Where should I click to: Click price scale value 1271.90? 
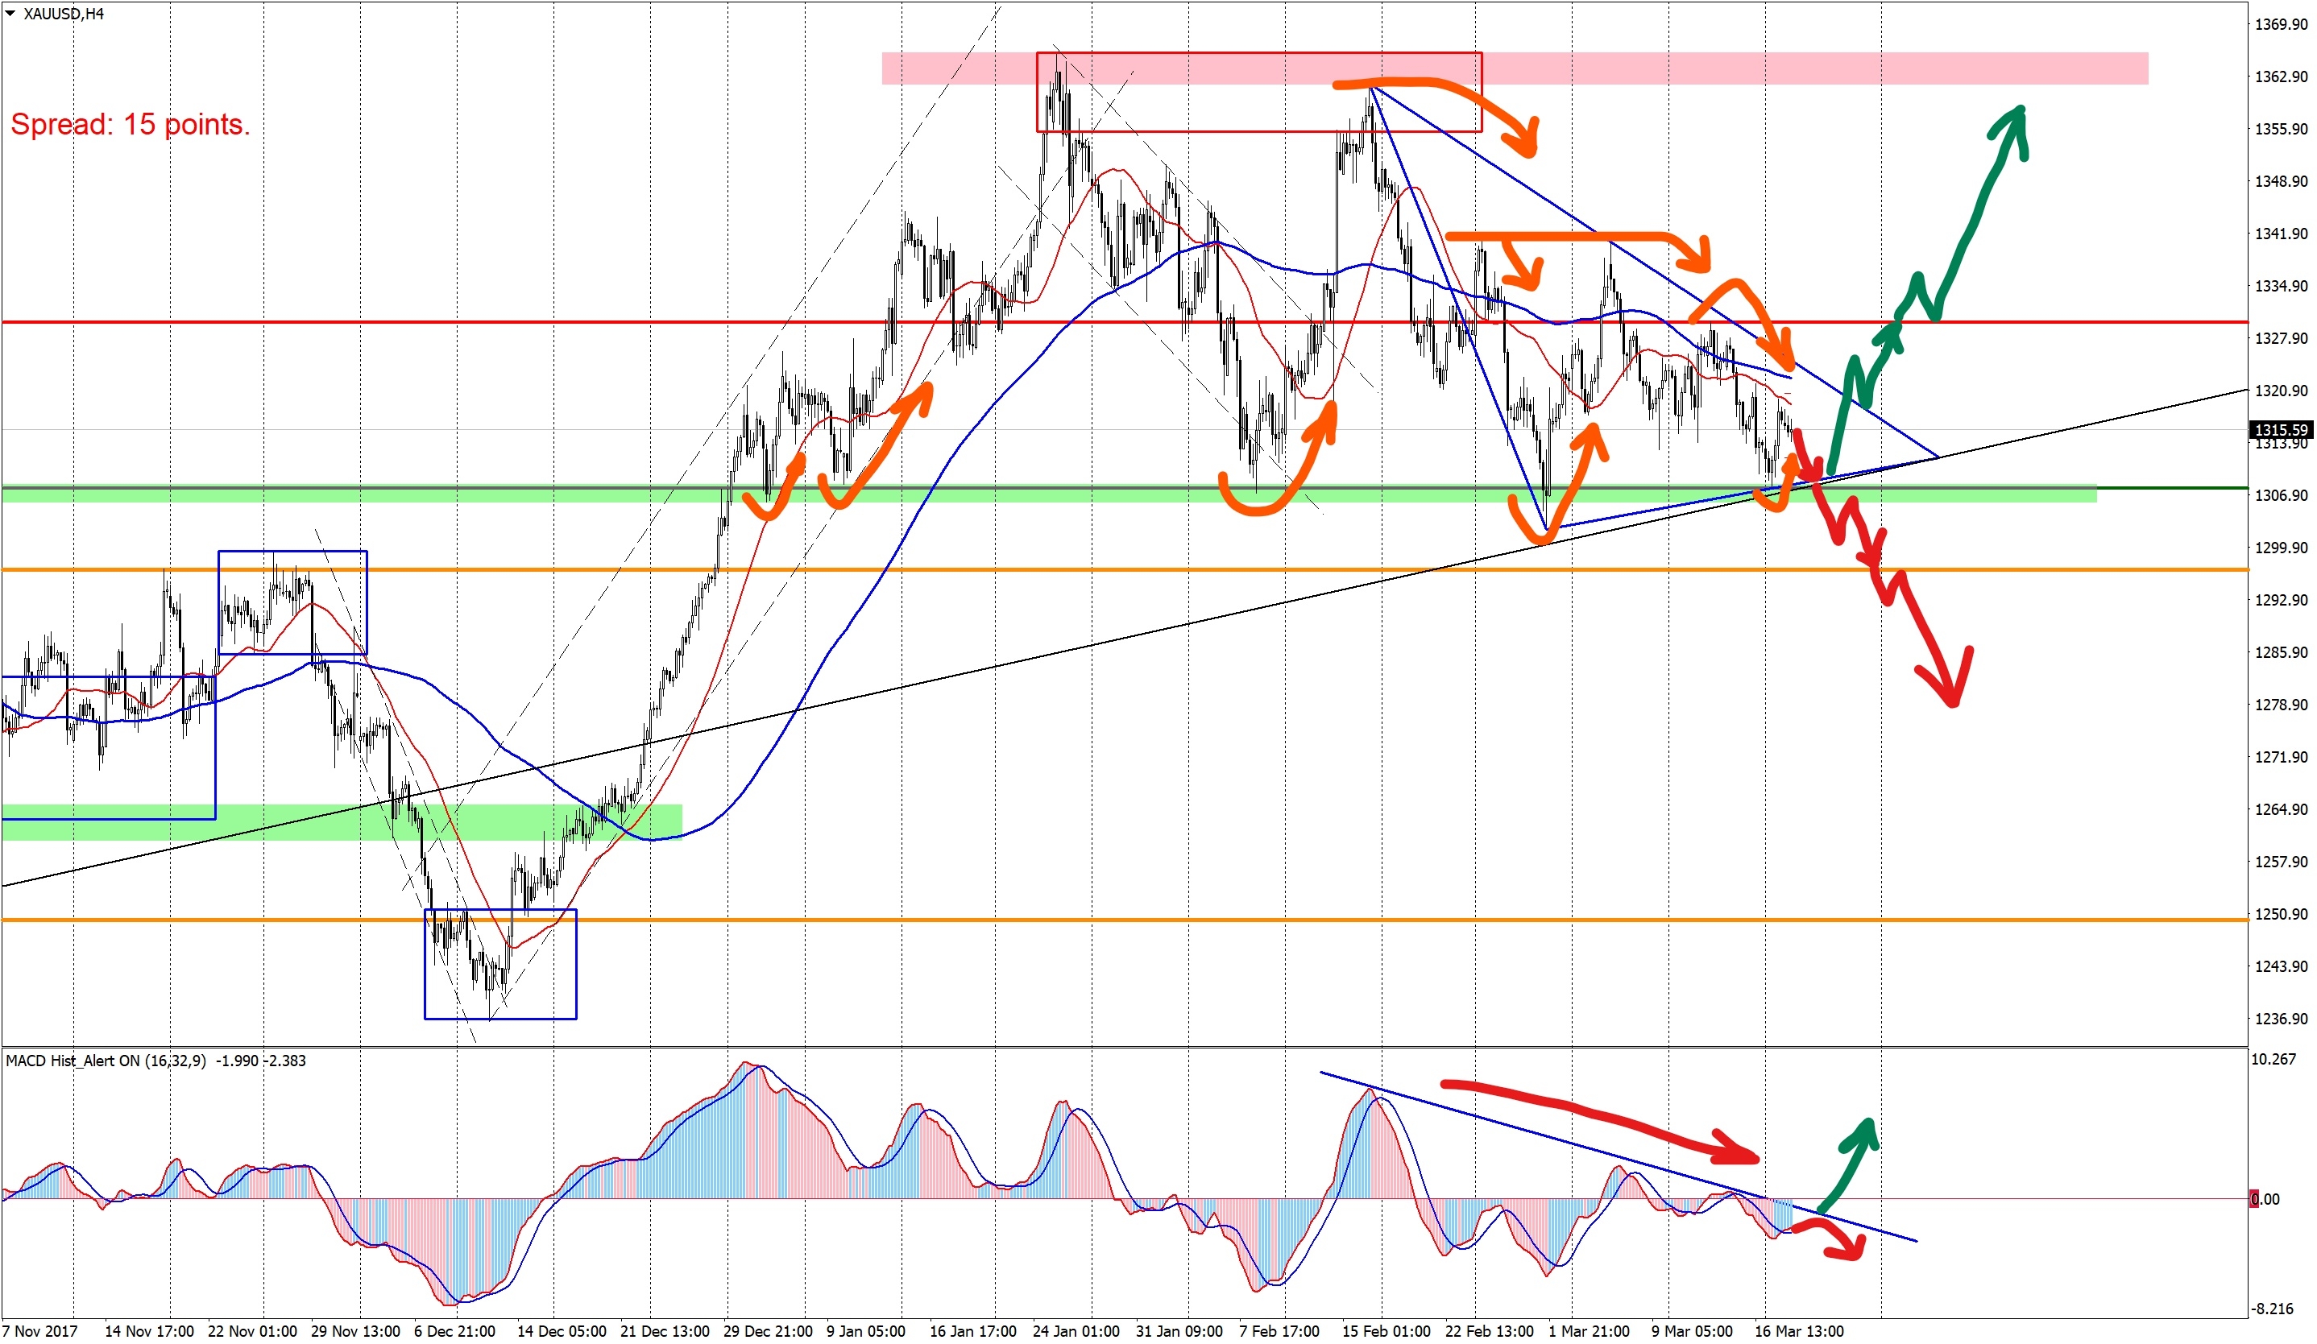click(x=2281, y=758)
